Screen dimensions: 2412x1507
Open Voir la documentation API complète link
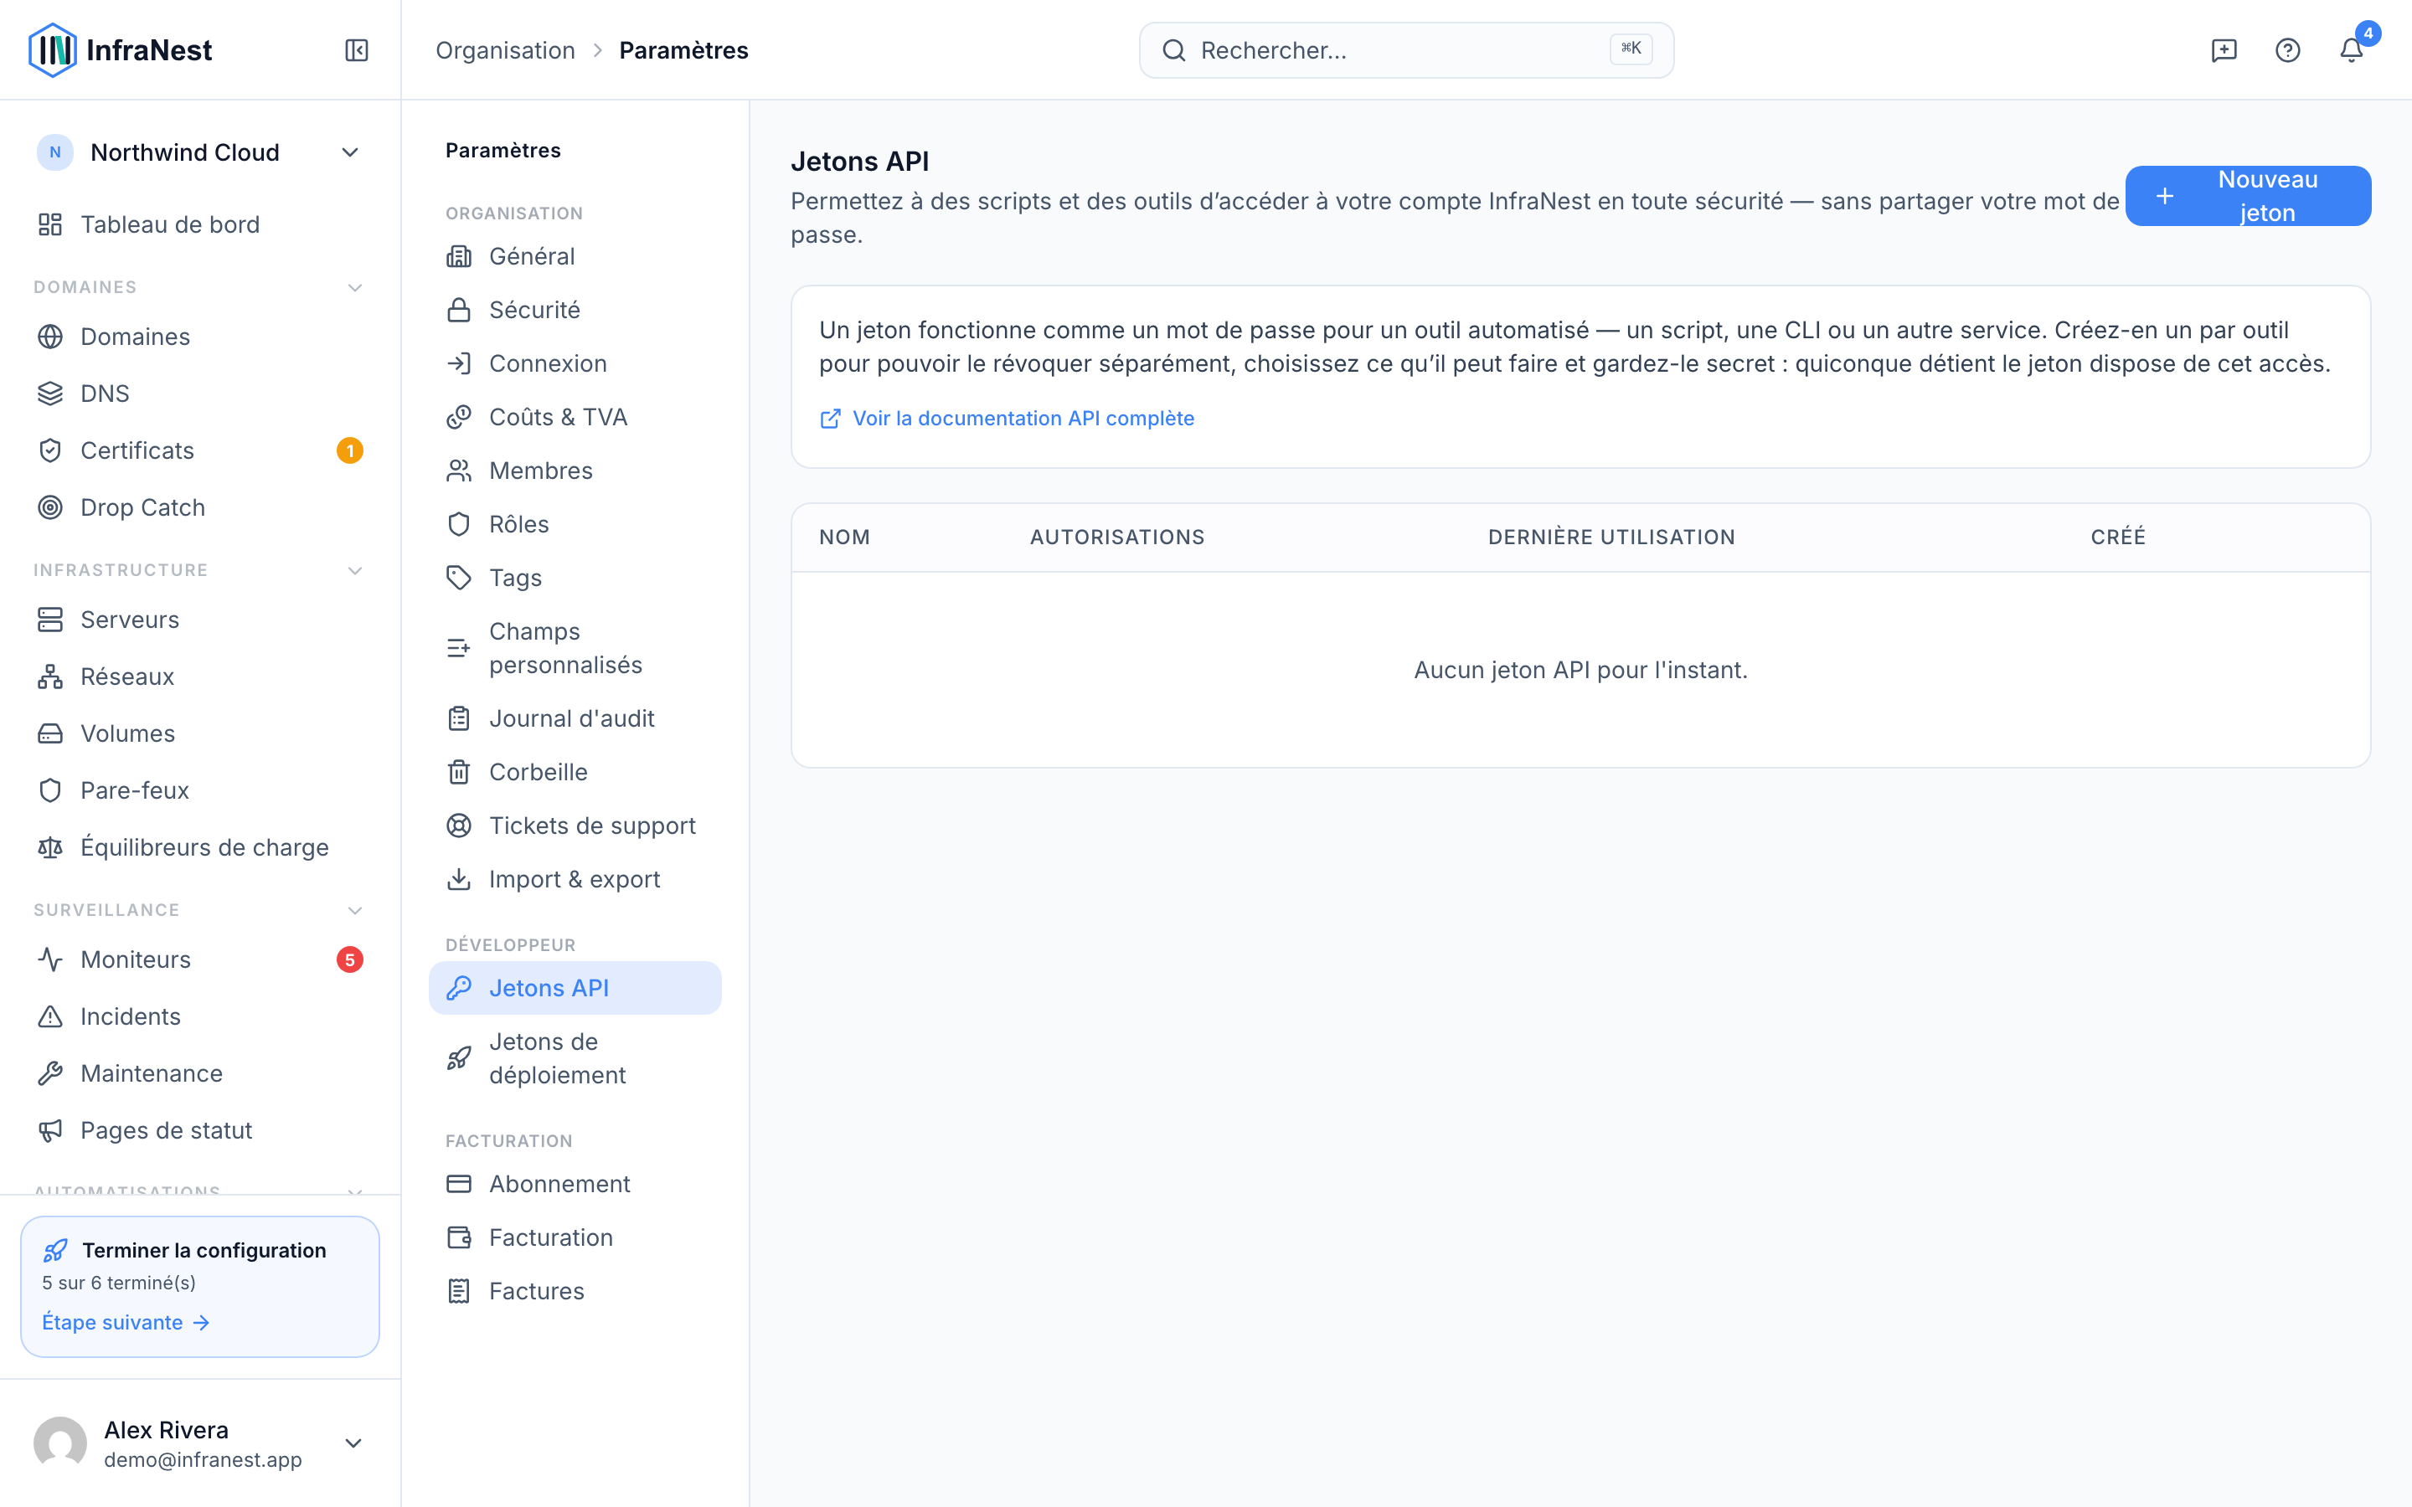(1007, 419)
